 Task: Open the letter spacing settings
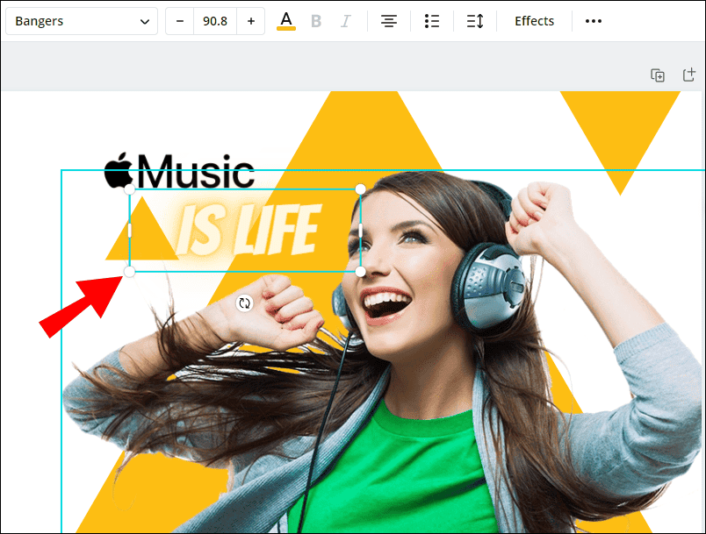pyautogui.click(x=475, y=20)
